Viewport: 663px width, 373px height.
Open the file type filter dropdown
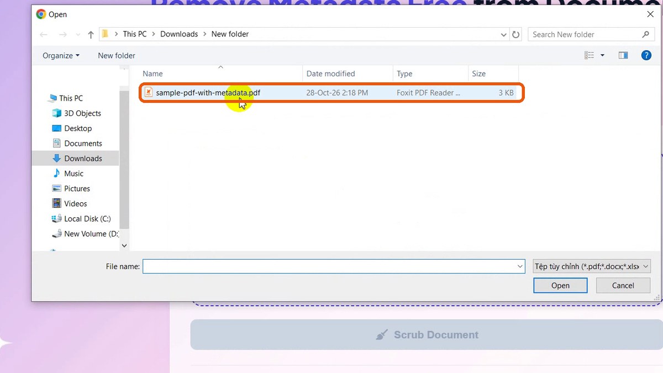[x=592, y=266]
